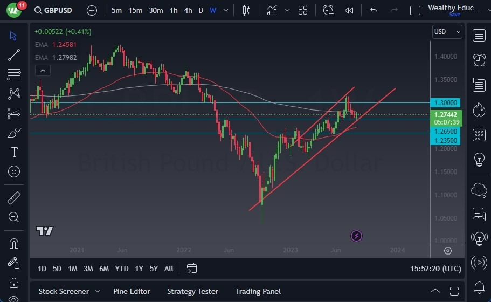Select the ruler measure tool
491x302 pixels.
pyautogui.click(x=14, y=198)
